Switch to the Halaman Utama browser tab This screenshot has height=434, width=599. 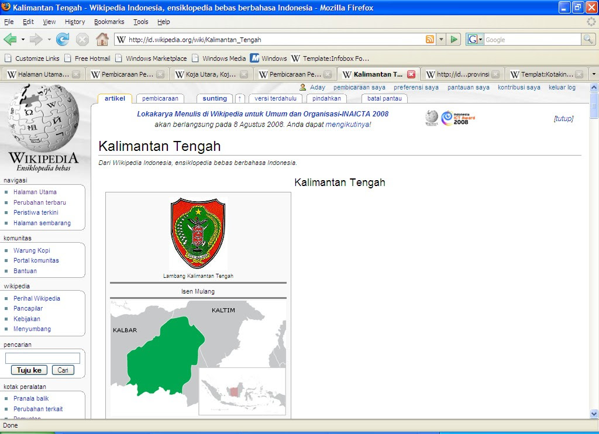(x=43, y=74)
